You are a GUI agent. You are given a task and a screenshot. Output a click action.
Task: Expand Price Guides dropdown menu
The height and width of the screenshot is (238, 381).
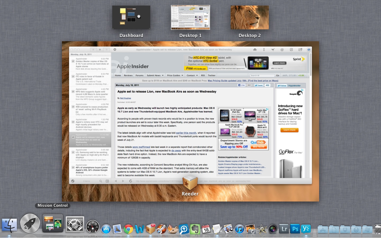(x=175, y=75)
